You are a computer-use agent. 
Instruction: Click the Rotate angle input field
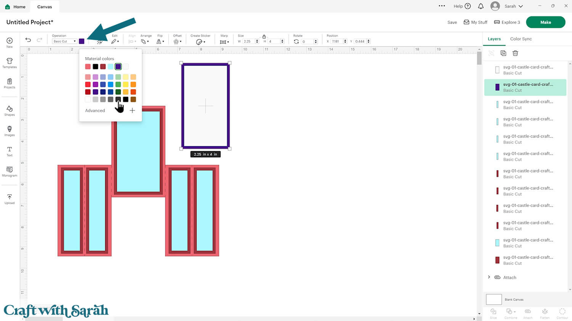307,42
